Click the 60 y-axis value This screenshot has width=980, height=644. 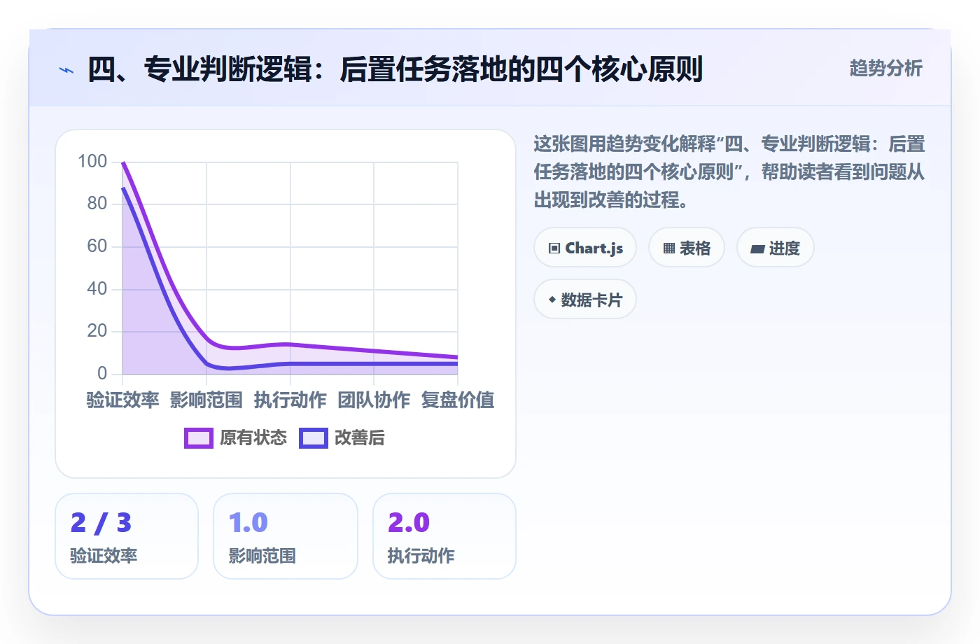(97, 246)
